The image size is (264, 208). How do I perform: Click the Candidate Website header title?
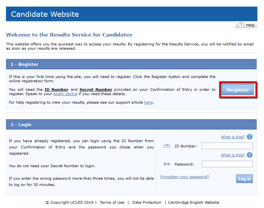click(x=45, y=14)
